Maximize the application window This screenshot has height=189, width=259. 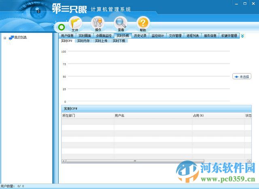pos(245,4)
